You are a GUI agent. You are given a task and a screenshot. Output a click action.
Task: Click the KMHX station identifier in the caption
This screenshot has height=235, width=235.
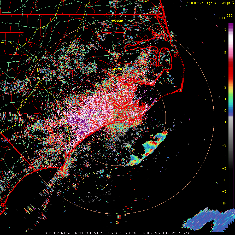(x=148, y=233)
